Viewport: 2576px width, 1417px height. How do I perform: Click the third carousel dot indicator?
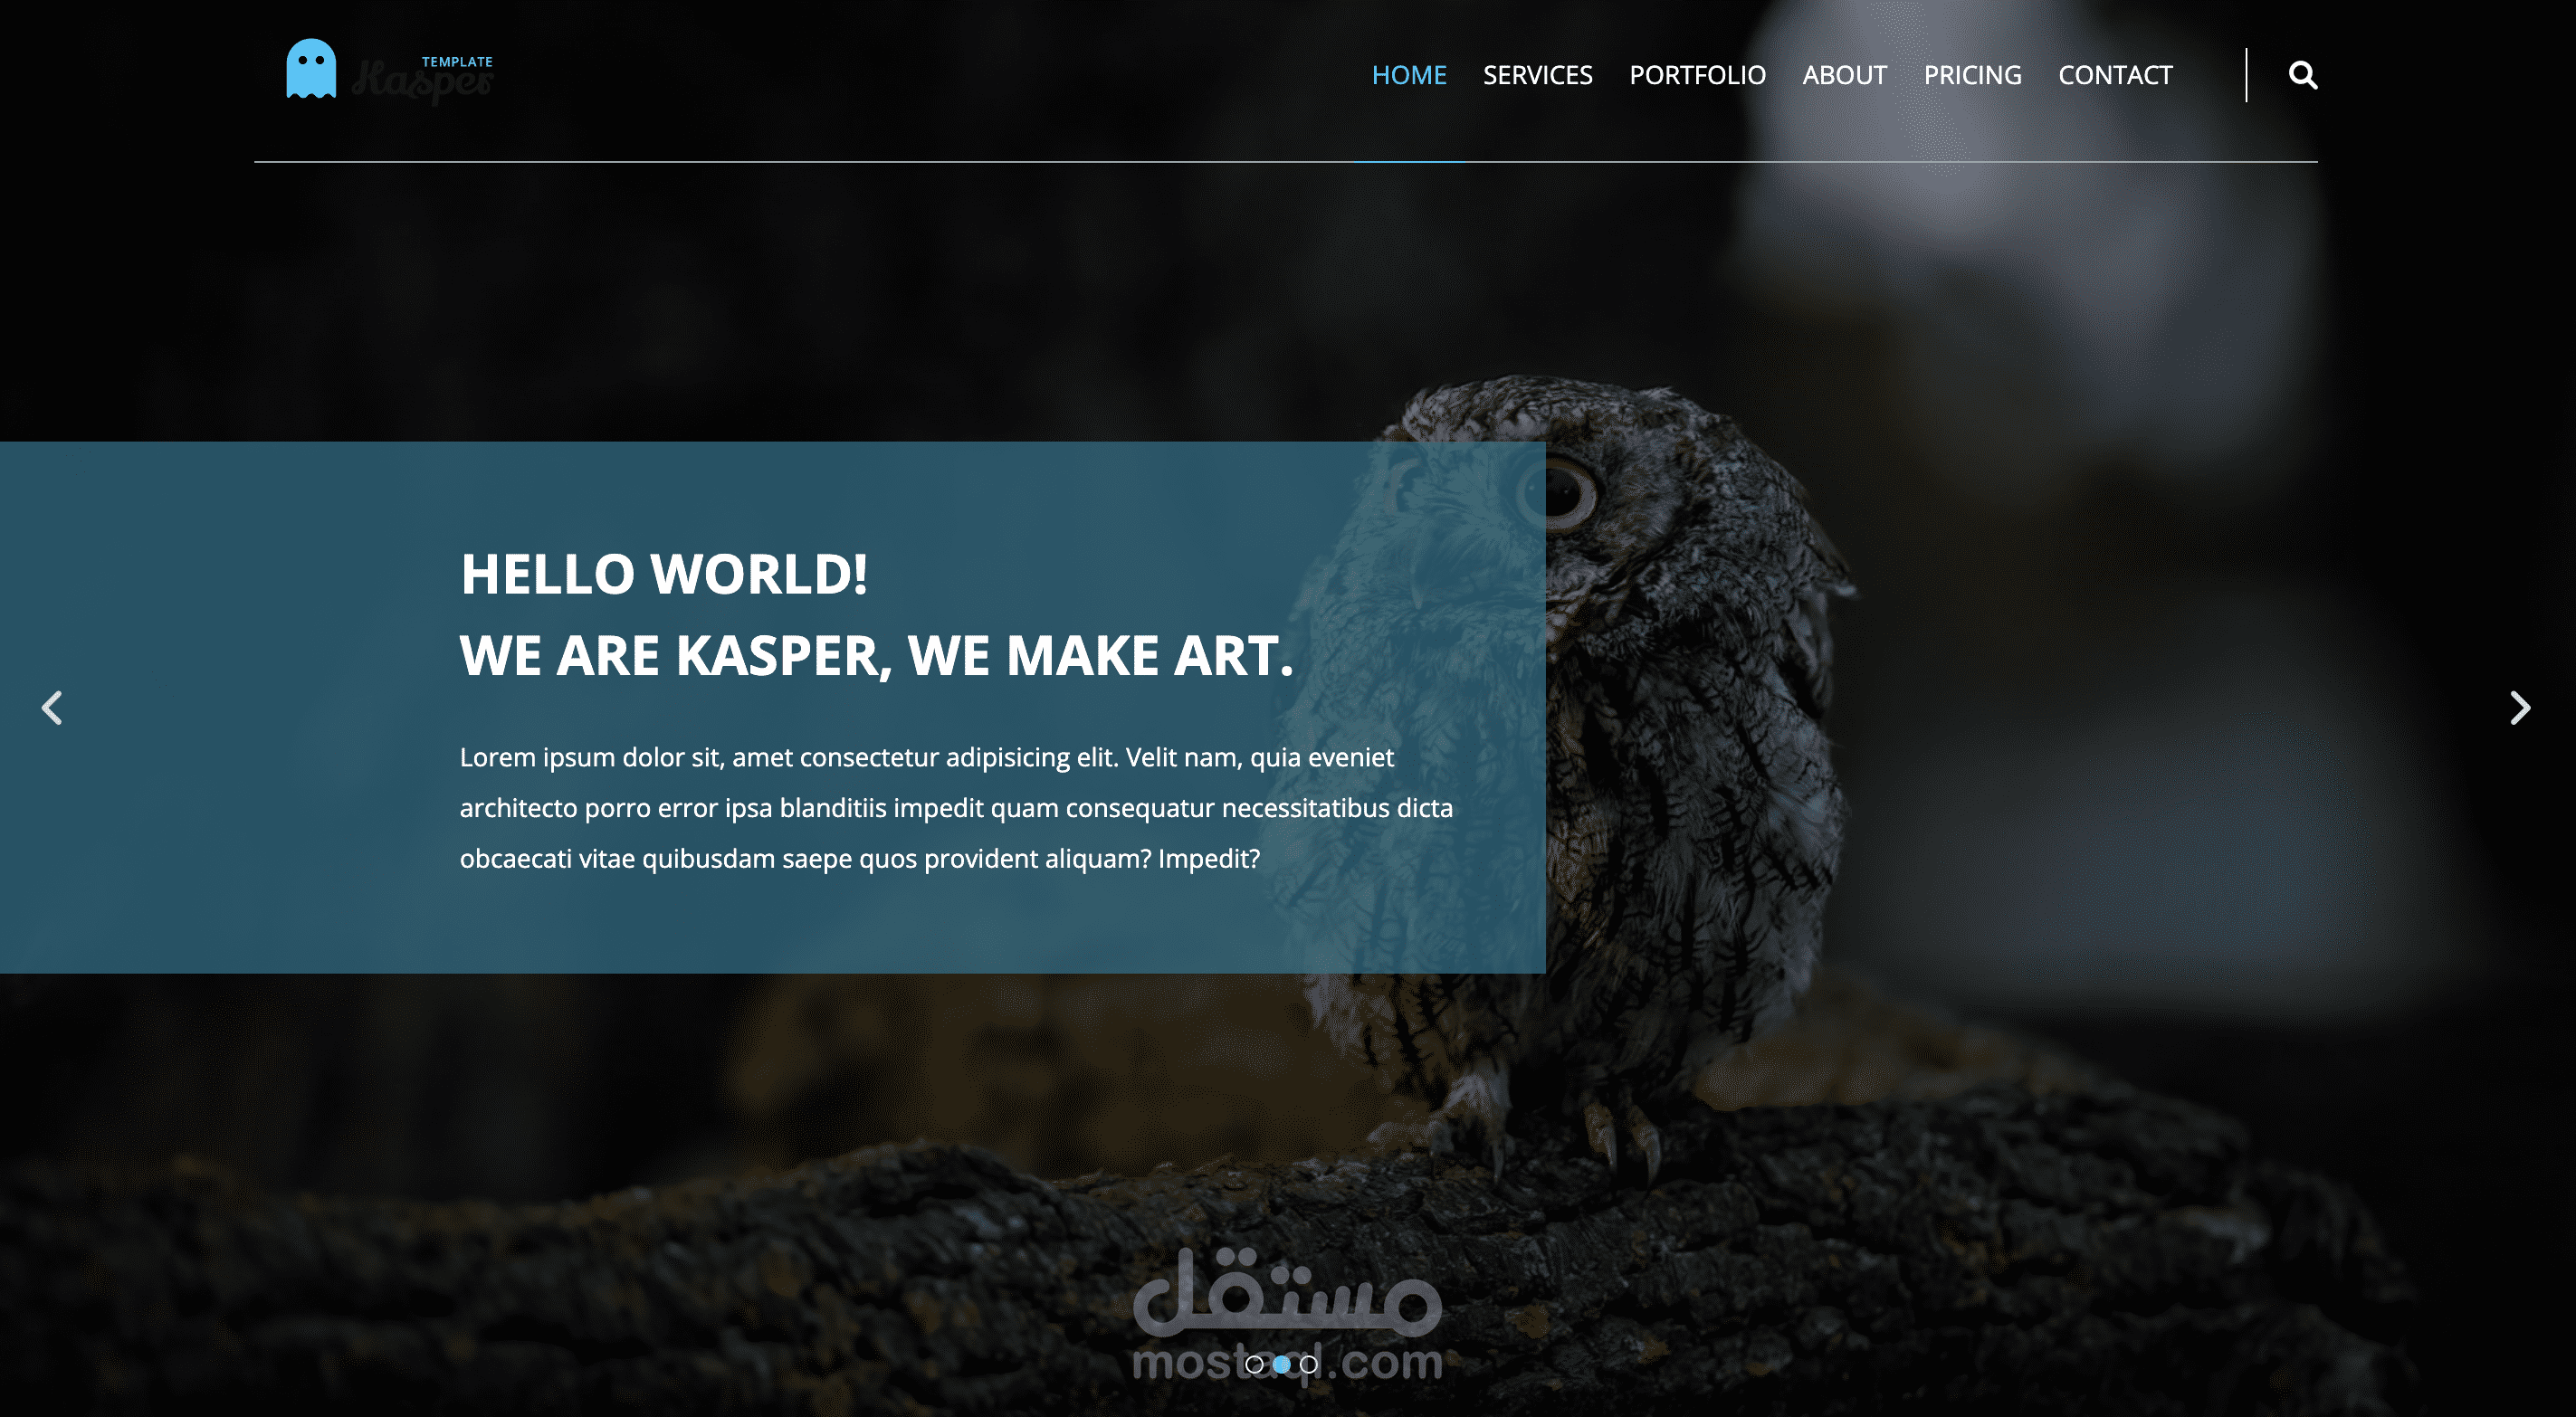(x=1320, y=1365)
